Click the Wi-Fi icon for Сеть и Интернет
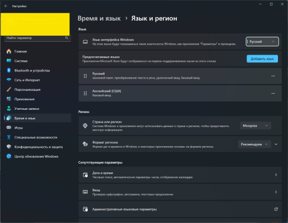Image resolution: width=288 pixels, height=223 pixels. click(x=9, y=80)
